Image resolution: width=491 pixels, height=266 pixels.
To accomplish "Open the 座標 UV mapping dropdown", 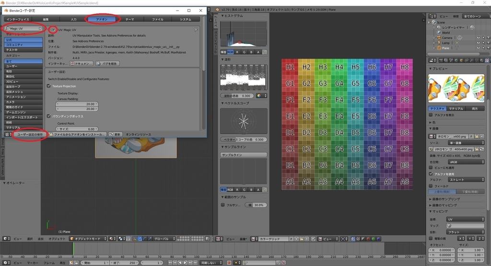I will coord(466,220).
